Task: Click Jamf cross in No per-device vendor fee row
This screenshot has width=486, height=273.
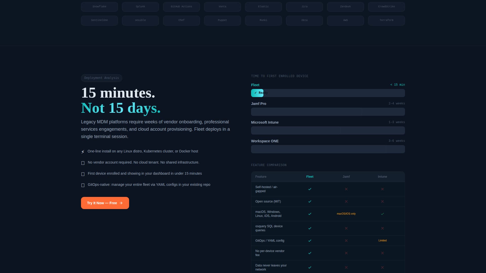Action: [346, 253]
